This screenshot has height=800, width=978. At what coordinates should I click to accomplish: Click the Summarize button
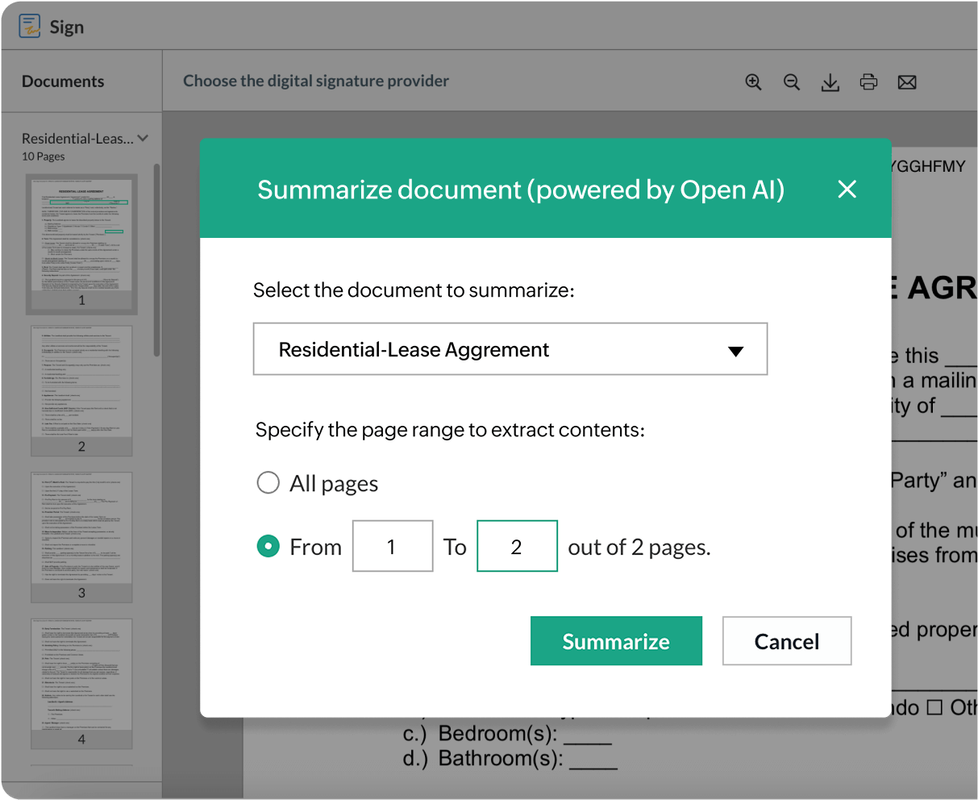(616, 641)
